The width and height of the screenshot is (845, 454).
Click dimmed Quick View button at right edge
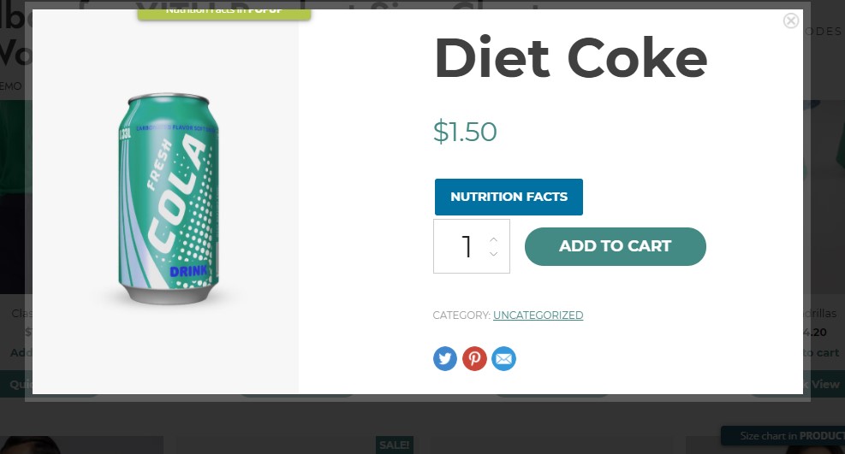[x=824, y=384]
